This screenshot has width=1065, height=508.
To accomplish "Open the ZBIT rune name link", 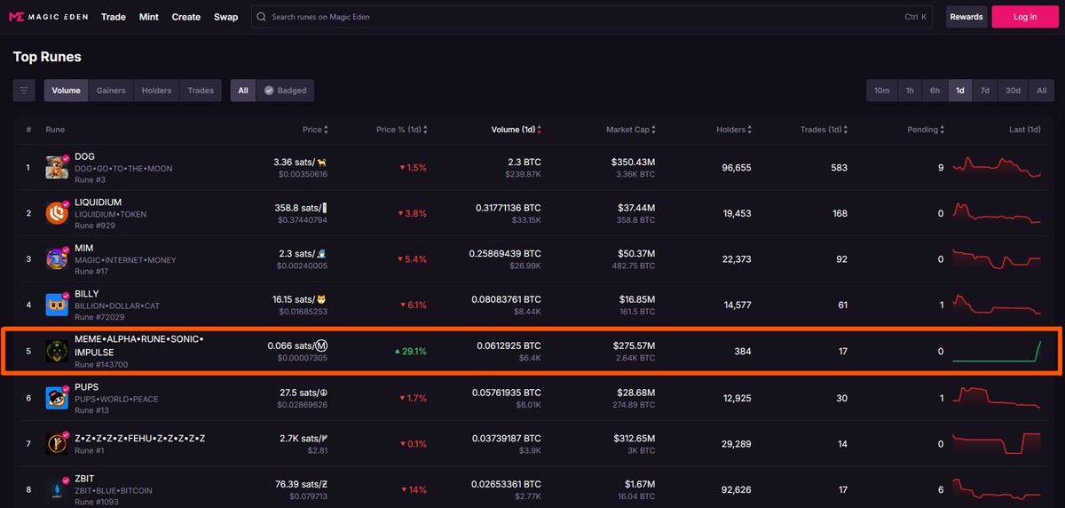I will click(x=85, y=479).
